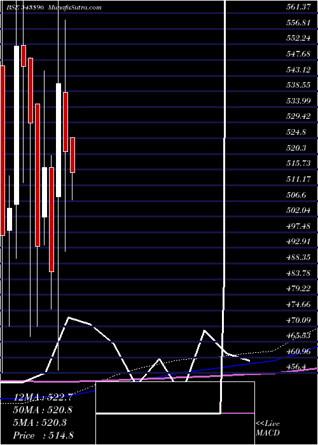Select the 506.6 price axis label
318x445 pixels.
tap(296, 195)
